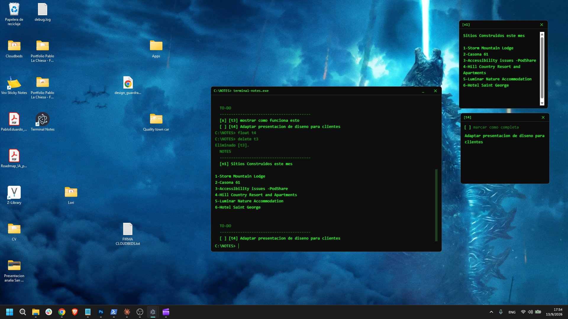The height and width of the screenshot is (319, 568).
Task: Open Claude app from the taskbar
Action: (x=127, y=312)
